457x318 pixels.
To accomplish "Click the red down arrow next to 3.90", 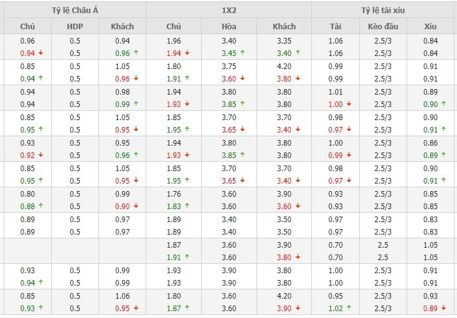I will point(297,308).
